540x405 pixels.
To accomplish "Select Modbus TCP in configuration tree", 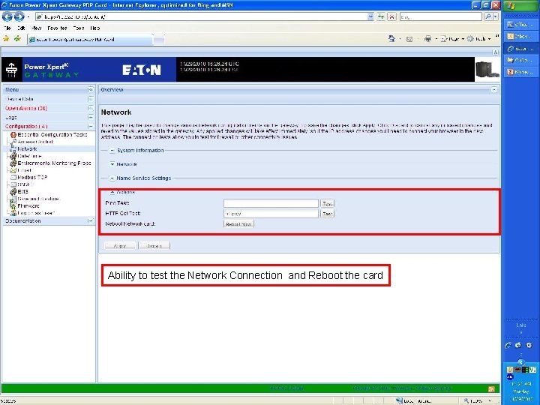I will click(x=32, y=177).
